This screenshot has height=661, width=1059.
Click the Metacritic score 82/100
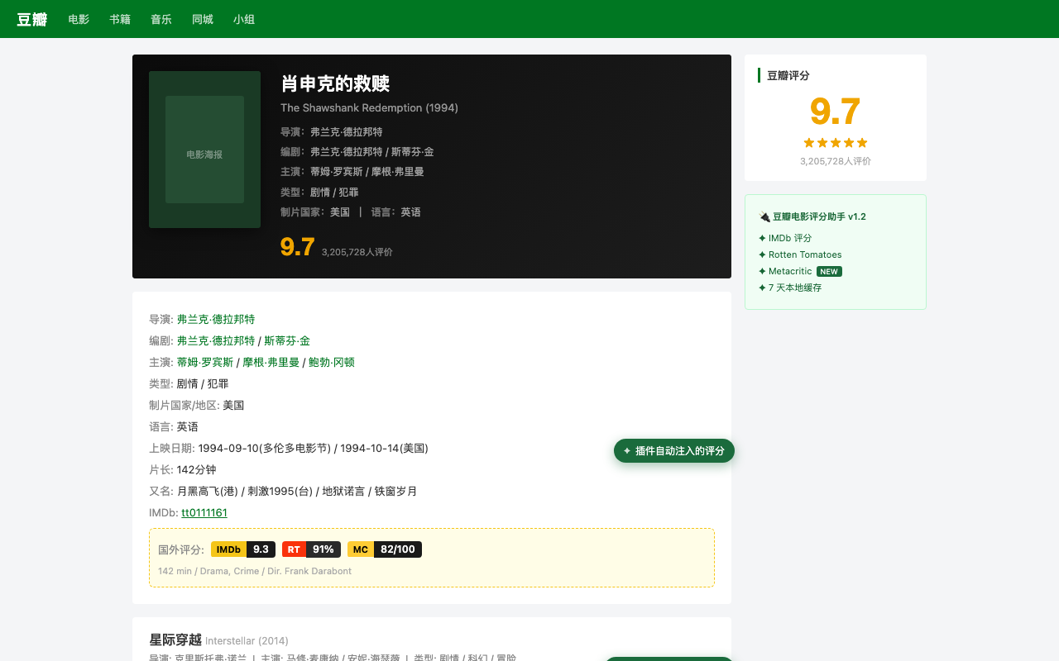tap(398, 549)
